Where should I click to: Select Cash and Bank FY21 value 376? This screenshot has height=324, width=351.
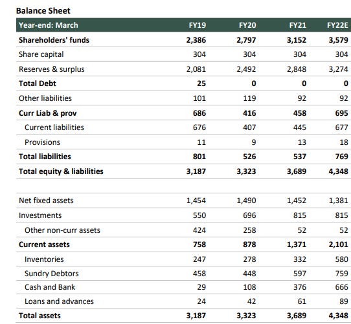[300, 287]
